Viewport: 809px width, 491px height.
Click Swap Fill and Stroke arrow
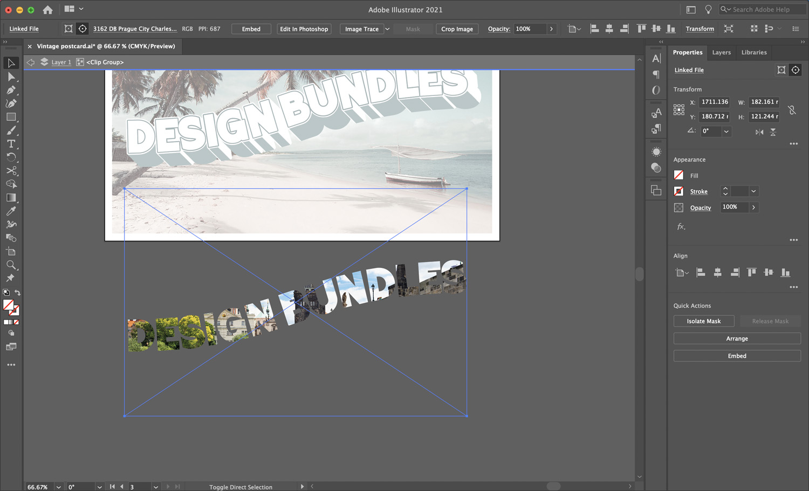coord(17,293)
